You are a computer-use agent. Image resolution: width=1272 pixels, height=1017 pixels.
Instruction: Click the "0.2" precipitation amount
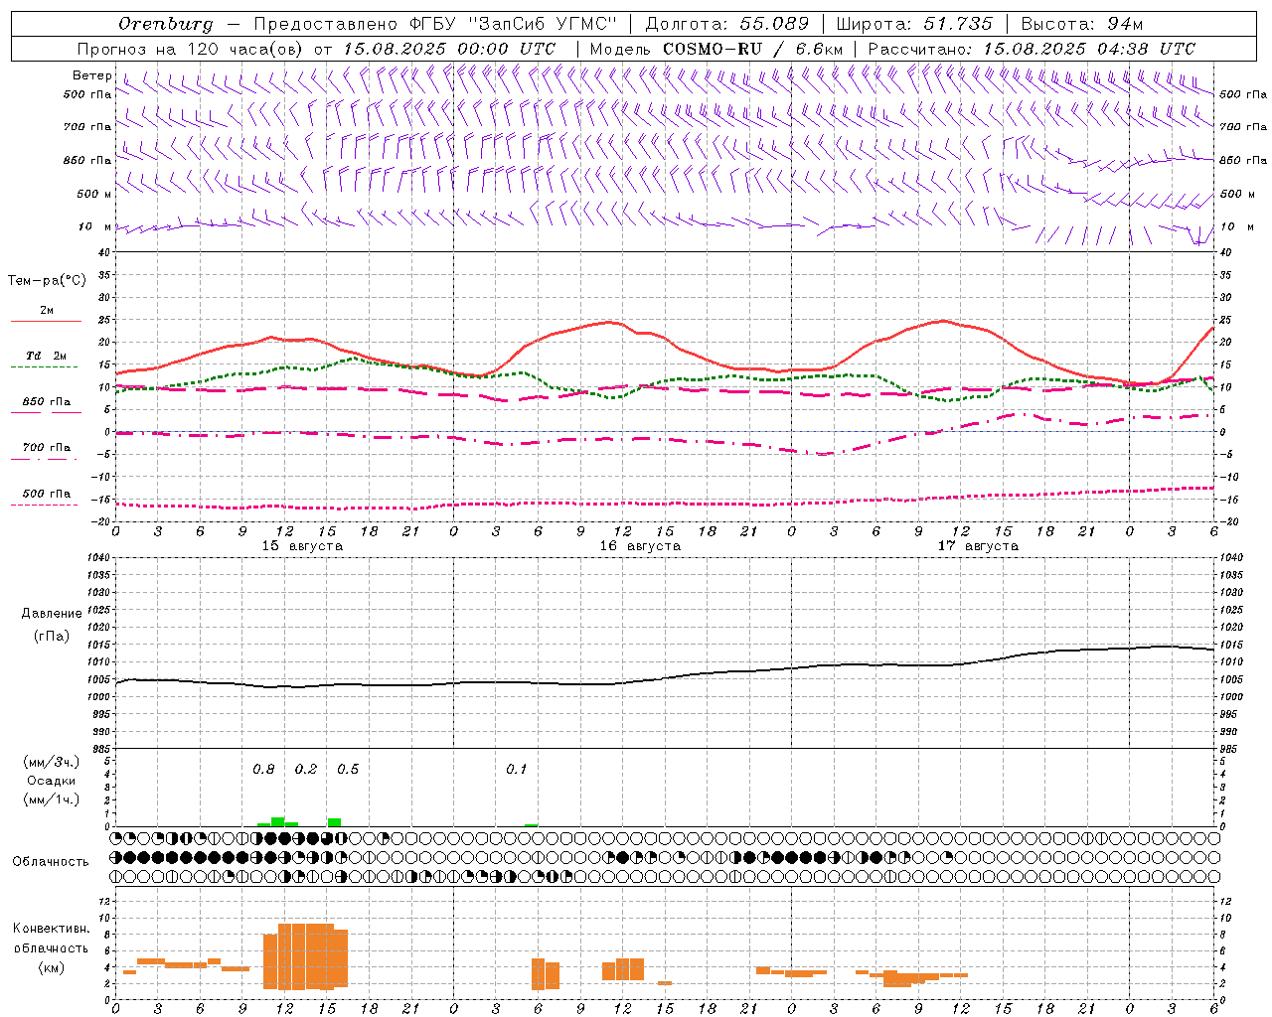pos(306,770)
